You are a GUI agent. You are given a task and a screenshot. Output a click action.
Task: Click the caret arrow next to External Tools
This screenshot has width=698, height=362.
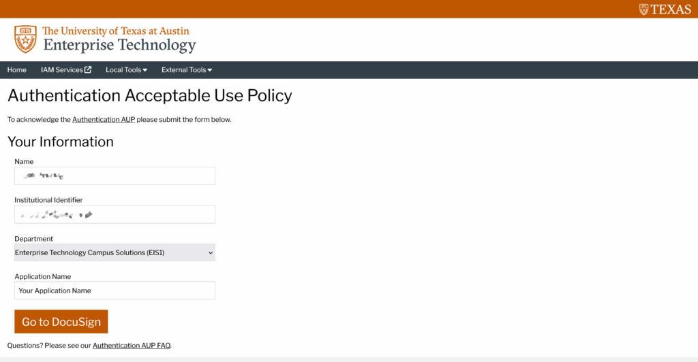pyautogui.click(x=210, y=70)
